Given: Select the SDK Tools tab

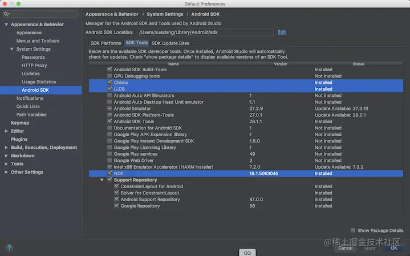Looking at the screenshot, I should coord(137,43).
